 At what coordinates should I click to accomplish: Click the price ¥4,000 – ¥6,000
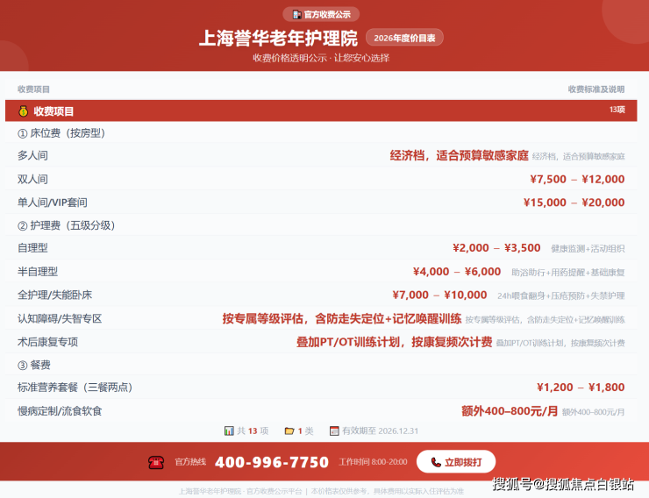coord(457,271)
